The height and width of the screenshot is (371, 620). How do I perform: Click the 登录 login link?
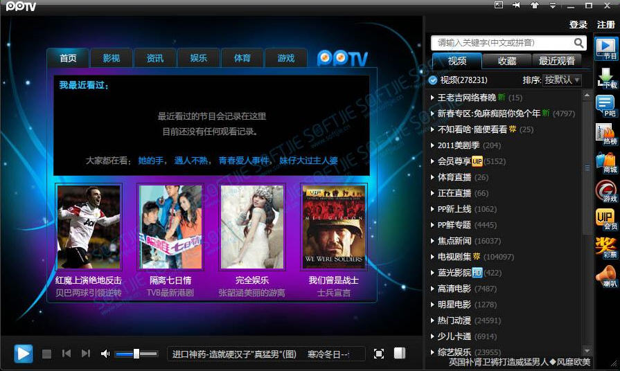click(x=578, y=24)
